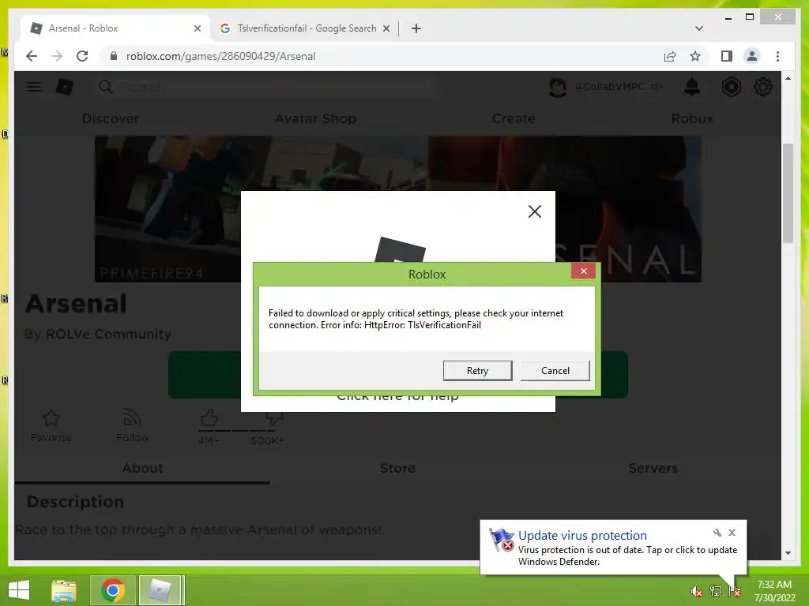Open File Explorer from taskbar

pyautogui.click(x=64, y=590)
